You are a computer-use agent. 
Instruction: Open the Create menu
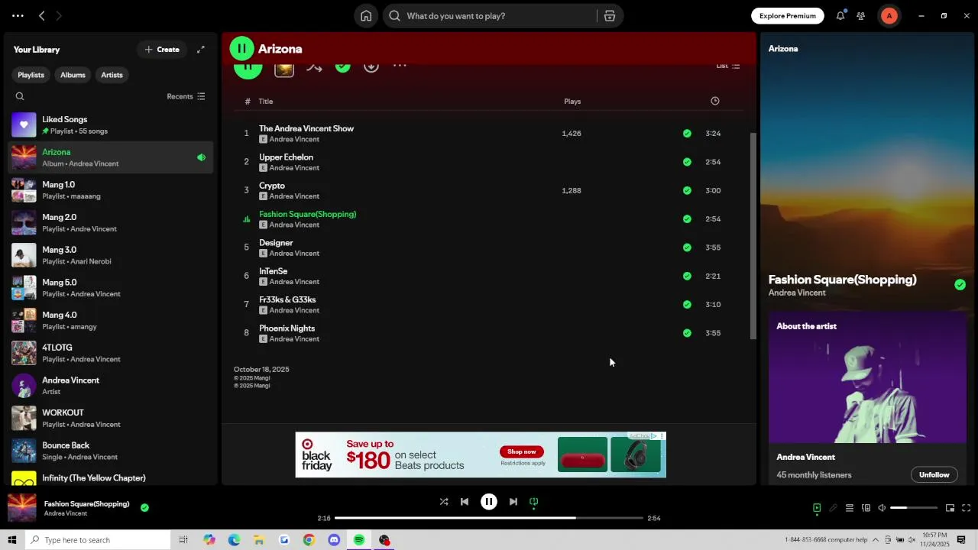162,50
